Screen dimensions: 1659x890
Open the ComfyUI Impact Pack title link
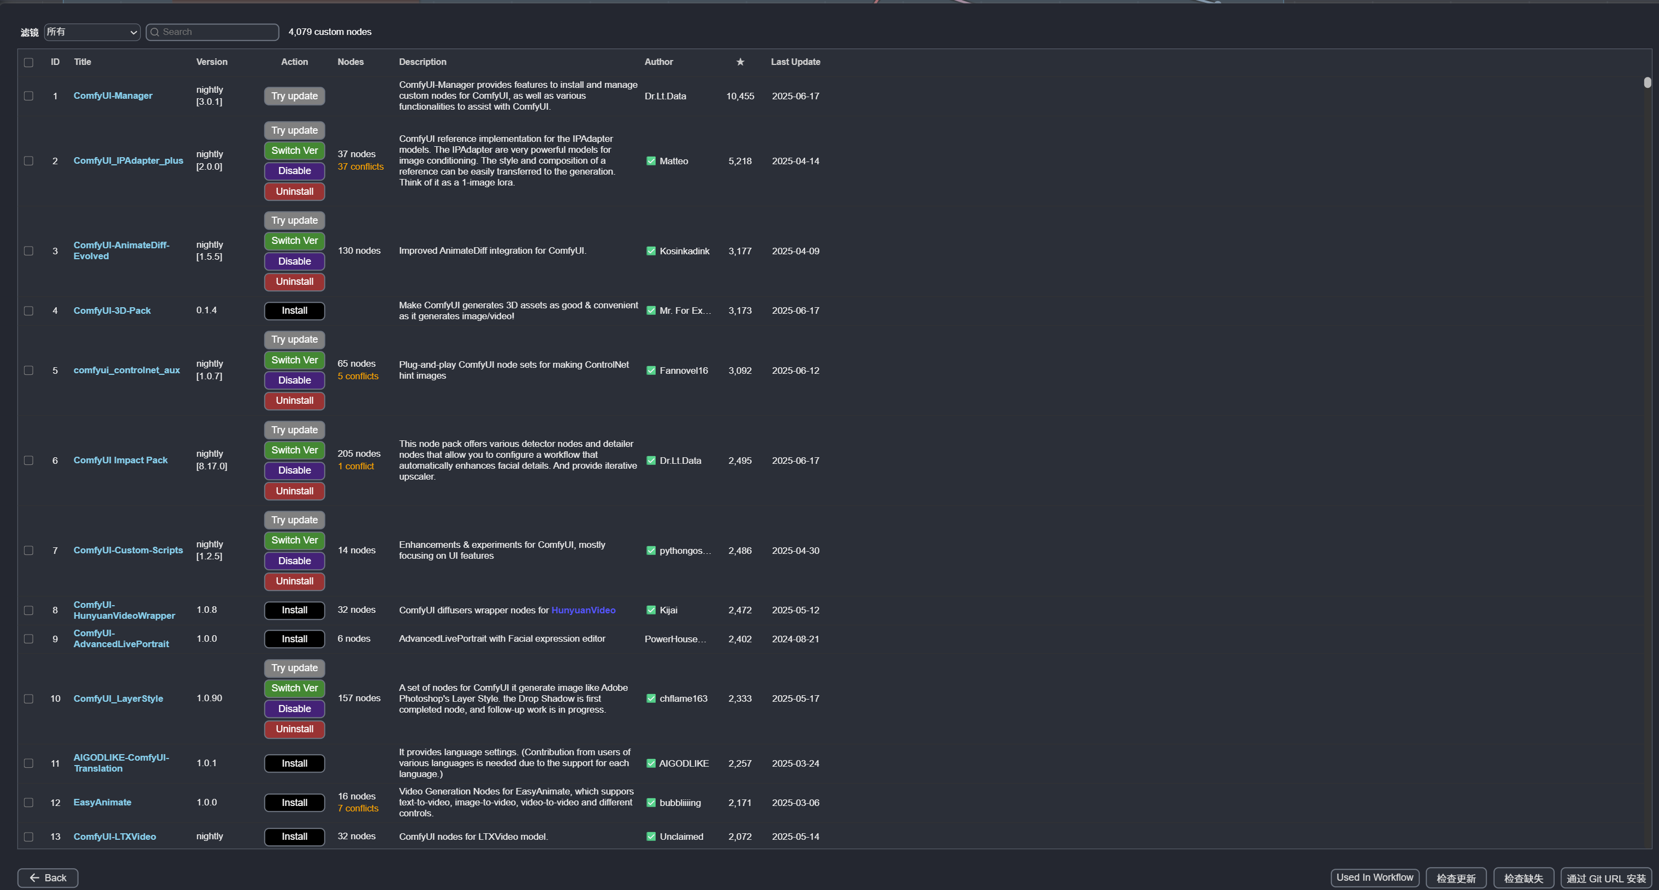(x=121, y=460)
